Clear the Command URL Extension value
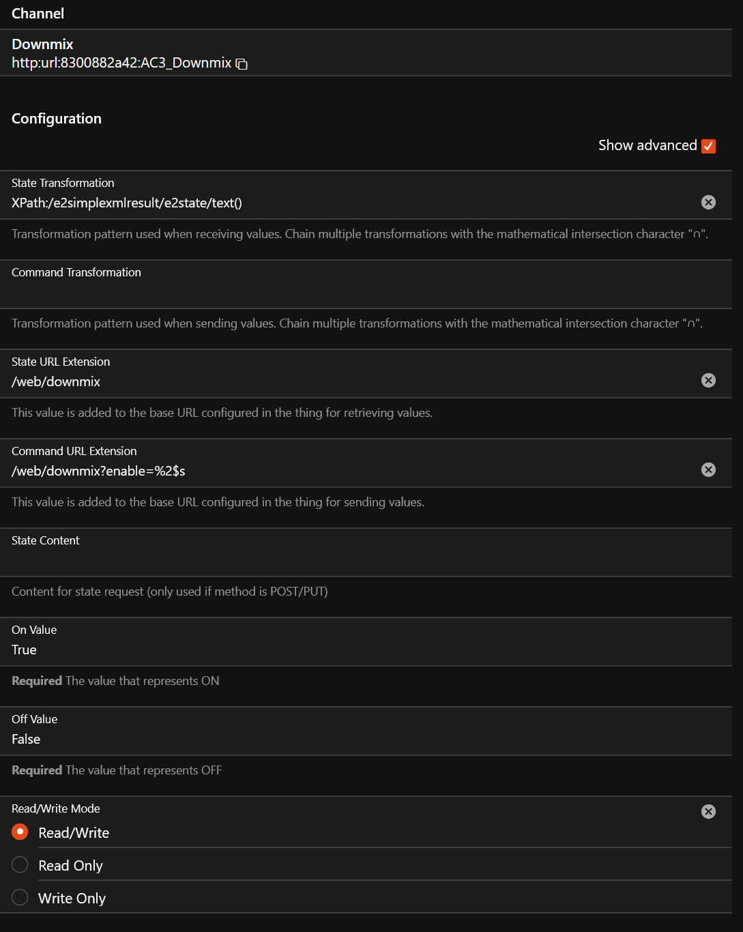The width and height of the screenshot is (743, 932). pos(708,469)
